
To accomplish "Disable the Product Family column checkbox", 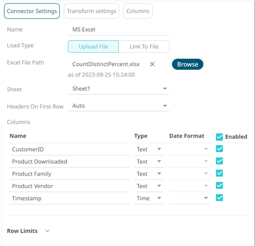I will (x=219, y=173).
